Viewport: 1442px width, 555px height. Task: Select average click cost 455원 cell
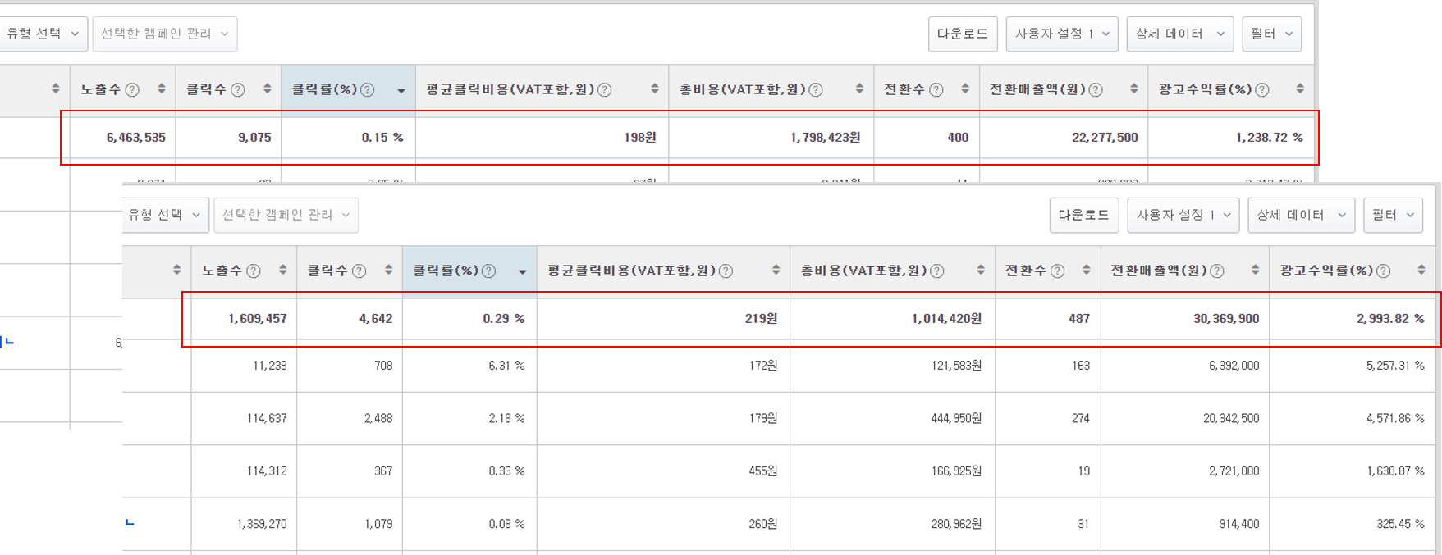(x=664, y=471)
